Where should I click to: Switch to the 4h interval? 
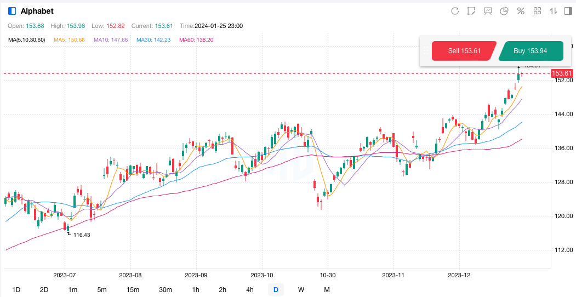coord(249,289)
